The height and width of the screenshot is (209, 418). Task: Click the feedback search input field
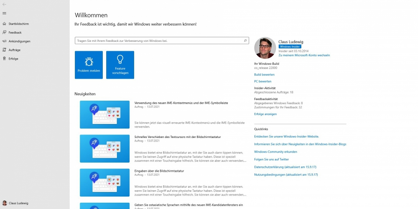(x=162, y=41)
